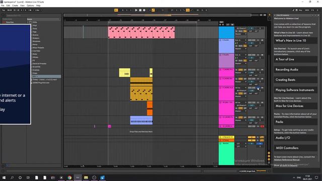Open the File menu
Image resolution: width=322 pixels, height=181 pixels.
point(3,6)
